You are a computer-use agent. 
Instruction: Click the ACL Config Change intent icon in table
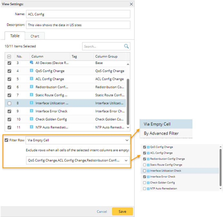click(32, 78)
